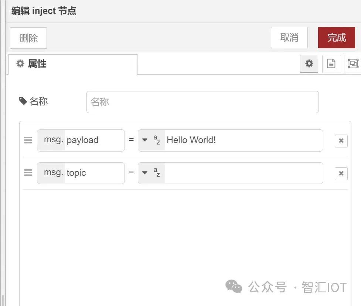Open type dropdown for payload value
This screenshot has width=361, height=306.
[x=144, y=140]
